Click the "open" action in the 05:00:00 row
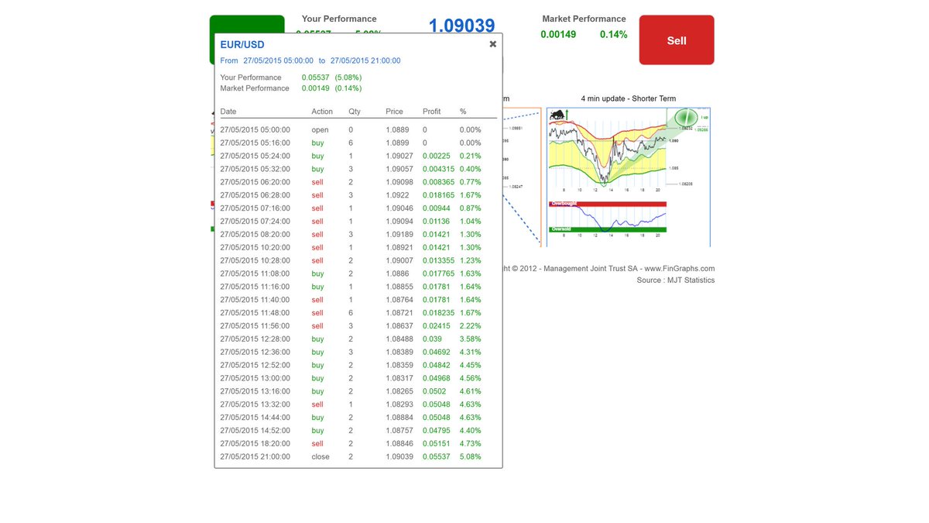 [x=321, y=130]
